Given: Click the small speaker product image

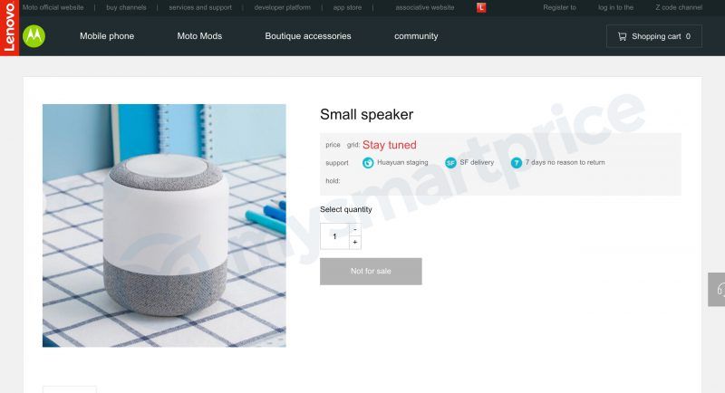Looking at the screenshot, I should (164, 225).
